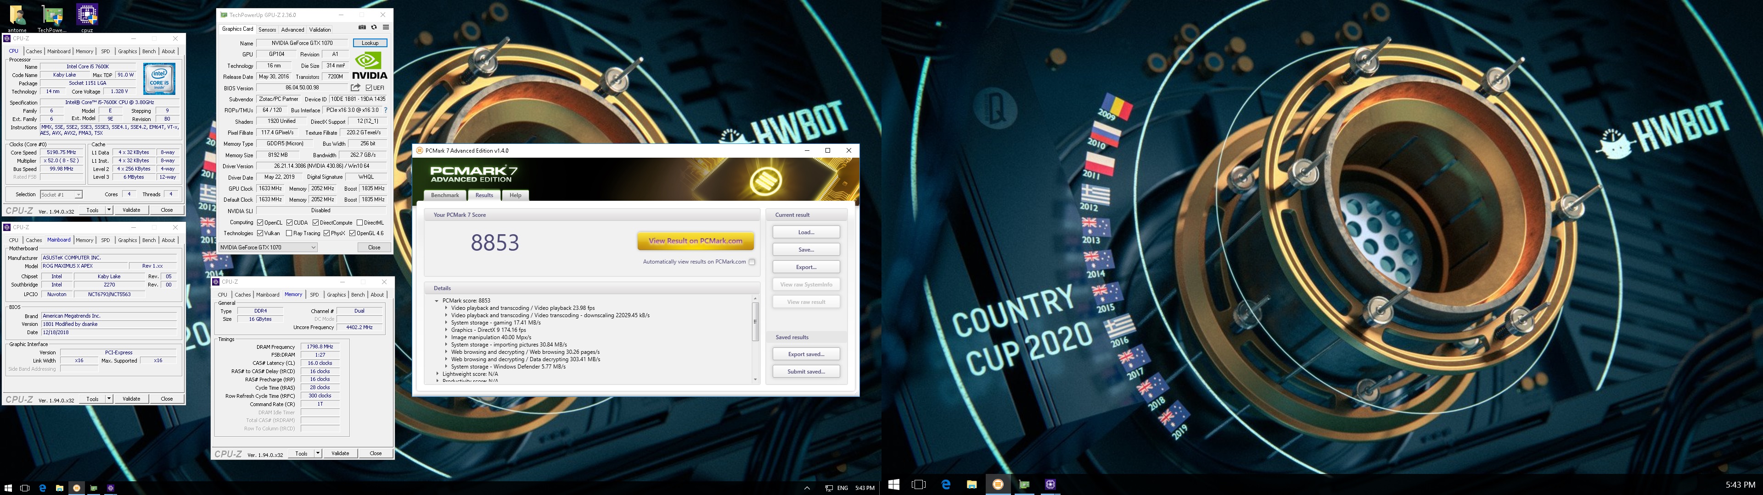The image size is (1763, 495).
Task: Open Tools dropdown arrow in CPU-Z Memory window
Action: [318, 453]
